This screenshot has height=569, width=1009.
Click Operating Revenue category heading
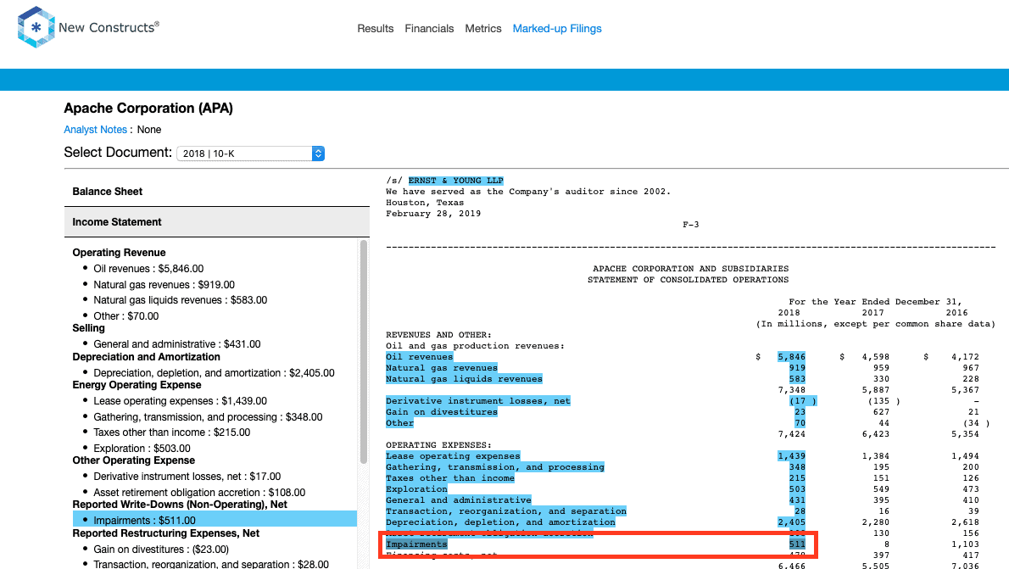coord(119,253)
